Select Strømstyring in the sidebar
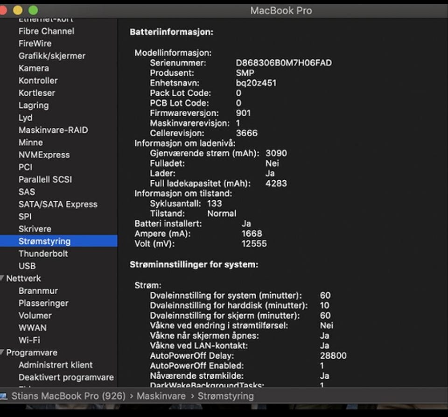The height and width of the screenshot is (417, 448). [x=44, y=241]
